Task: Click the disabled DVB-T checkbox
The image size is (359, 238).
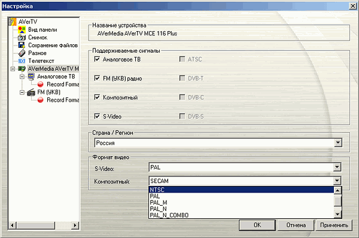Action: tap(182, 78)
